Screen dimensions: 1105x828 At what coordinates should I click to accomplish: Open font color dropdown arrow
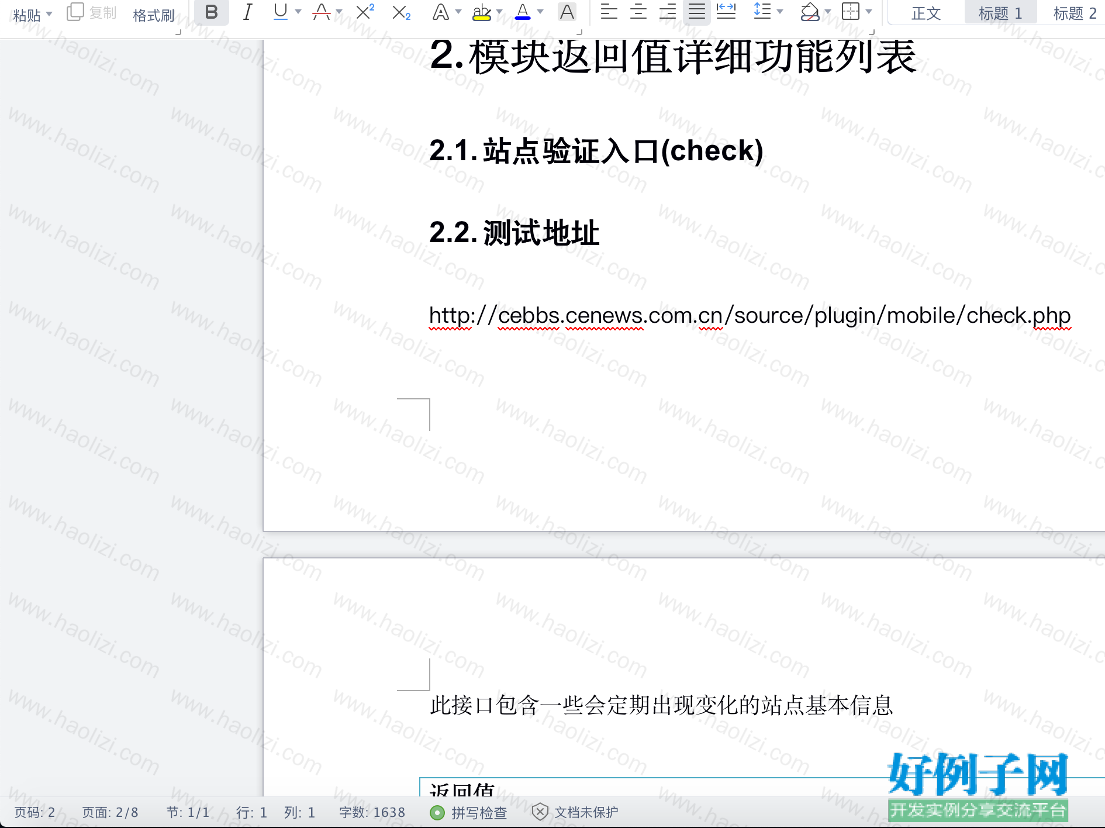[x=540, y=12]
